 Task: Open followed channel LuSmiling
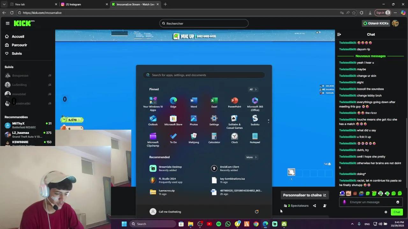[x=28, y=85]
